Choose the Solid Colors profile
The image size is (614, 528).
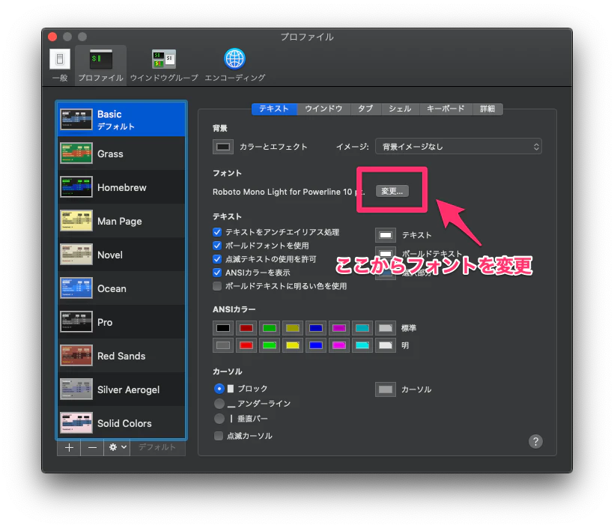(x=121, y=422)
